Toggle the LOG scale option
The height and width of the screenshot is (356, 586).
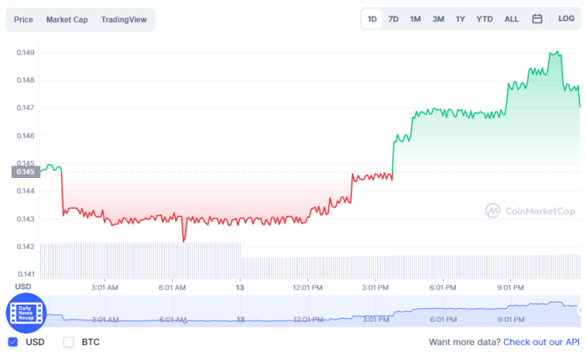point(565,19)
